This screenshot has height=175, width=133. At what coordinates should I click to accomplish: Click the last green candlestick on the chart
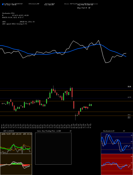pyautogui.click(x=91, y=105)
